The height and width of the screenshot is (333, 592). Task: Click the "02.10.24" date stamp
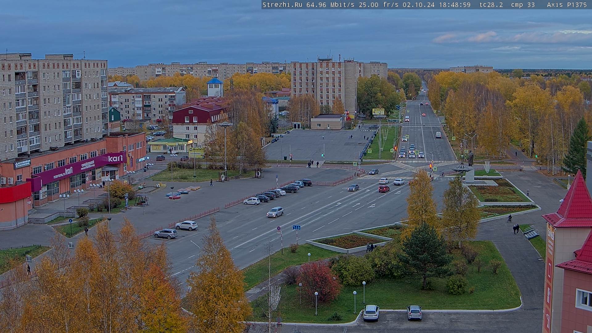pyautogui.click(x=418, y=5)
